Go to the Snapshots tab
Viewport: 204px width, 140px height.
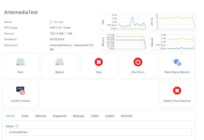(x=59, y=116)
